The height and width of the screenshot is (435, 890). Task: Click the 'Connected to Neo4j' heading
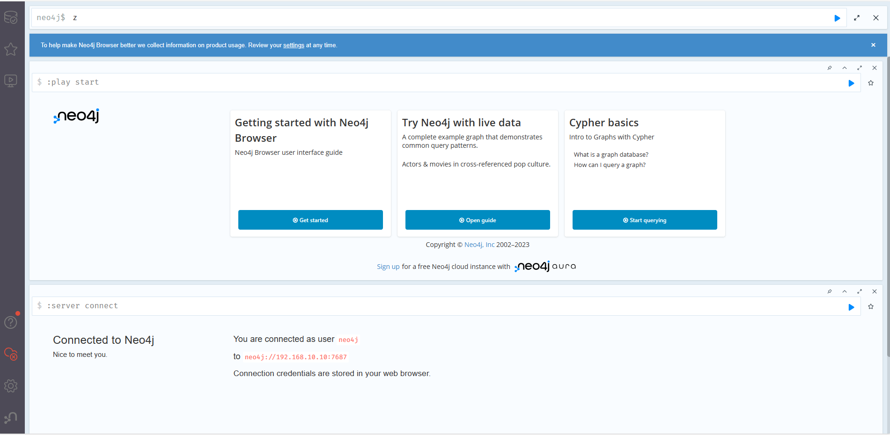(x=103, y=340)
